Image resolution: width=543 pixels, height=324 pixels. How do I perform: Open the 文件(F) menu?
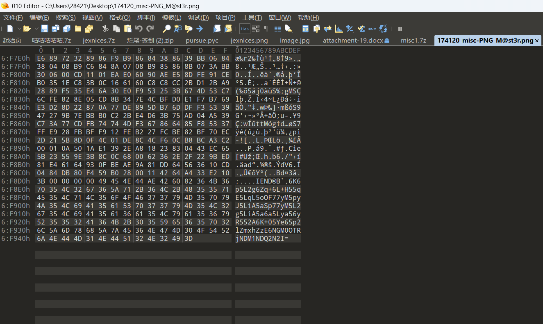(13, 18)
